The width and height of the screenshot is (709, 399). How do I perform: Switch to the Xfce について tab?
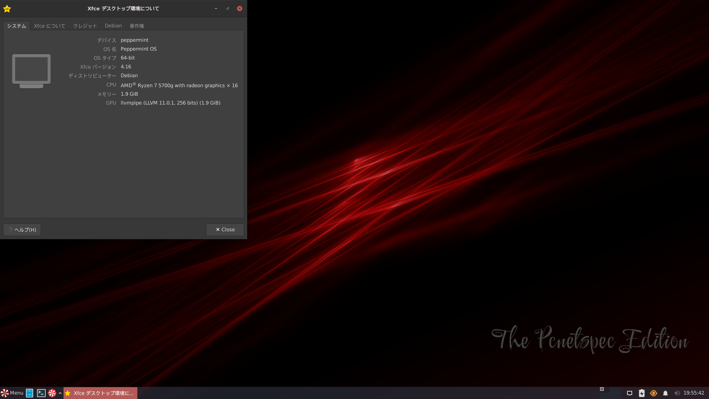49,26
